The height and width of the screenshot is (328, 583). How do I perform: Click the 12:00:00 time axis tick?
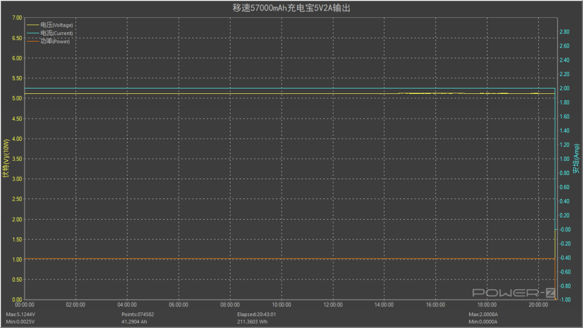pos(333,305)
